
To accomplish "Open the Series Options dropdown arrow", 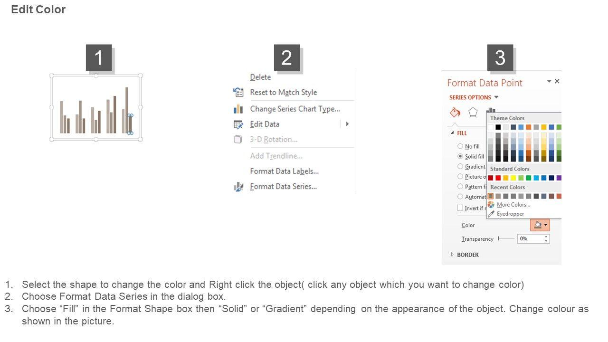I will coord(496,97).
